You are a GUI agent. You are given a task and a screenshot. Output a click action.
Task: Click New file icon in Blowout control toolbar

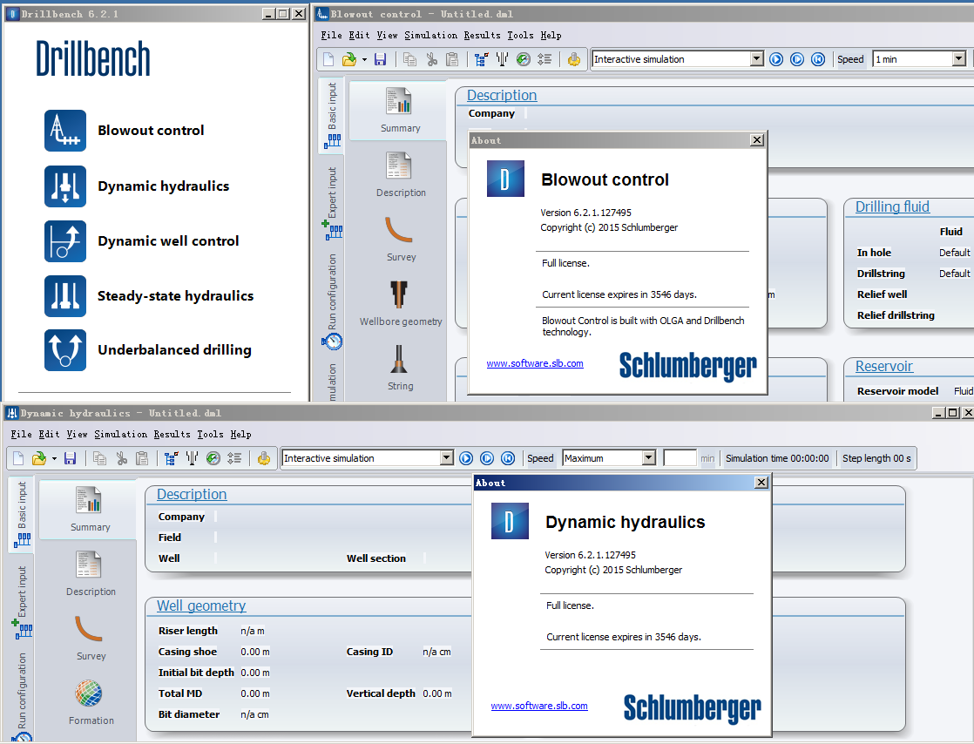[x=328, y=59]
